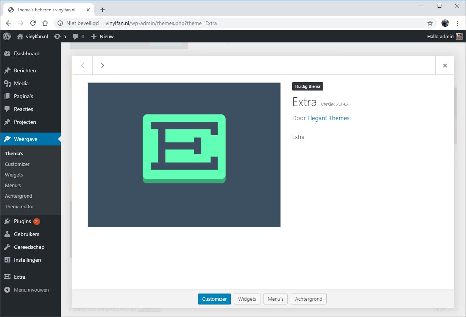Show the next theme with right arrow
The width and height of the screenshot is (466, 317).
pyautogui.click(x=103, y=66)
